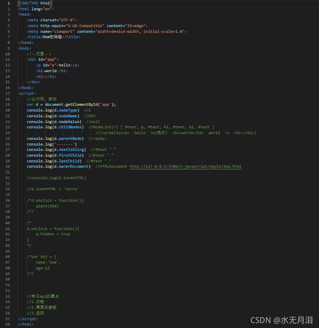The width and height of the screenshot is (319, 328).
Task: Click the //1.功能 comment
Action: (35, 302)
